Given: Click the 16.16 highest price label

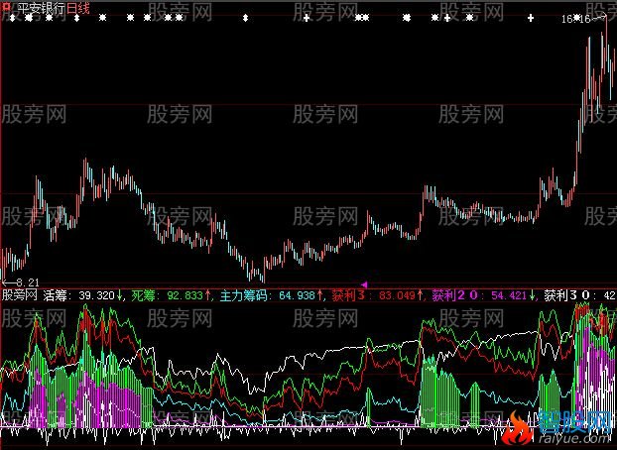Looking at the screenshot, I should [x=575, y=19].
